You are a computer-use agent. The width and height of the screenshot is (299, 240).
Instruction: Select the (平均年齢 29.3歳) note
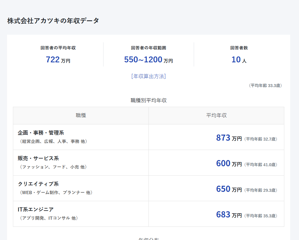click(261, 190)
